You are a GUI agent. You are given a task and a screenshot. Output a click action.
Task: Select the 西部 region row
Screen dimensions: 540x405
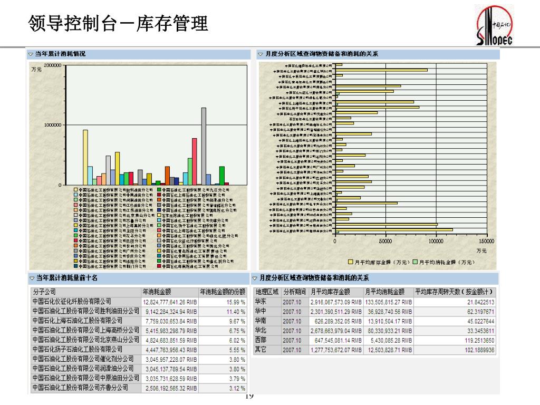click(x=375, y=340)
